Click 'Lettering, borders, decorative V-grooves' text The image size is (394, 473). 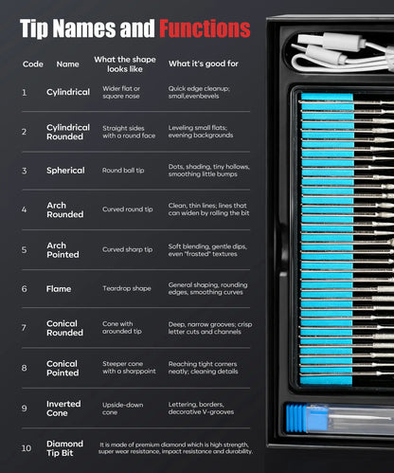point(201,409)
